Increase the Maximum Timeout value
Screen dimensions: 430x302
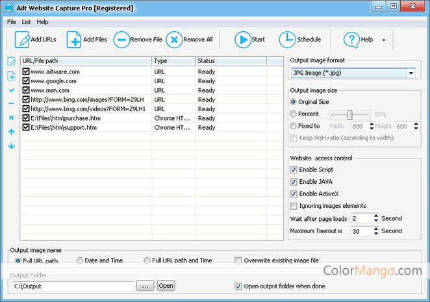pyautogui.click(x=376, y=229)
